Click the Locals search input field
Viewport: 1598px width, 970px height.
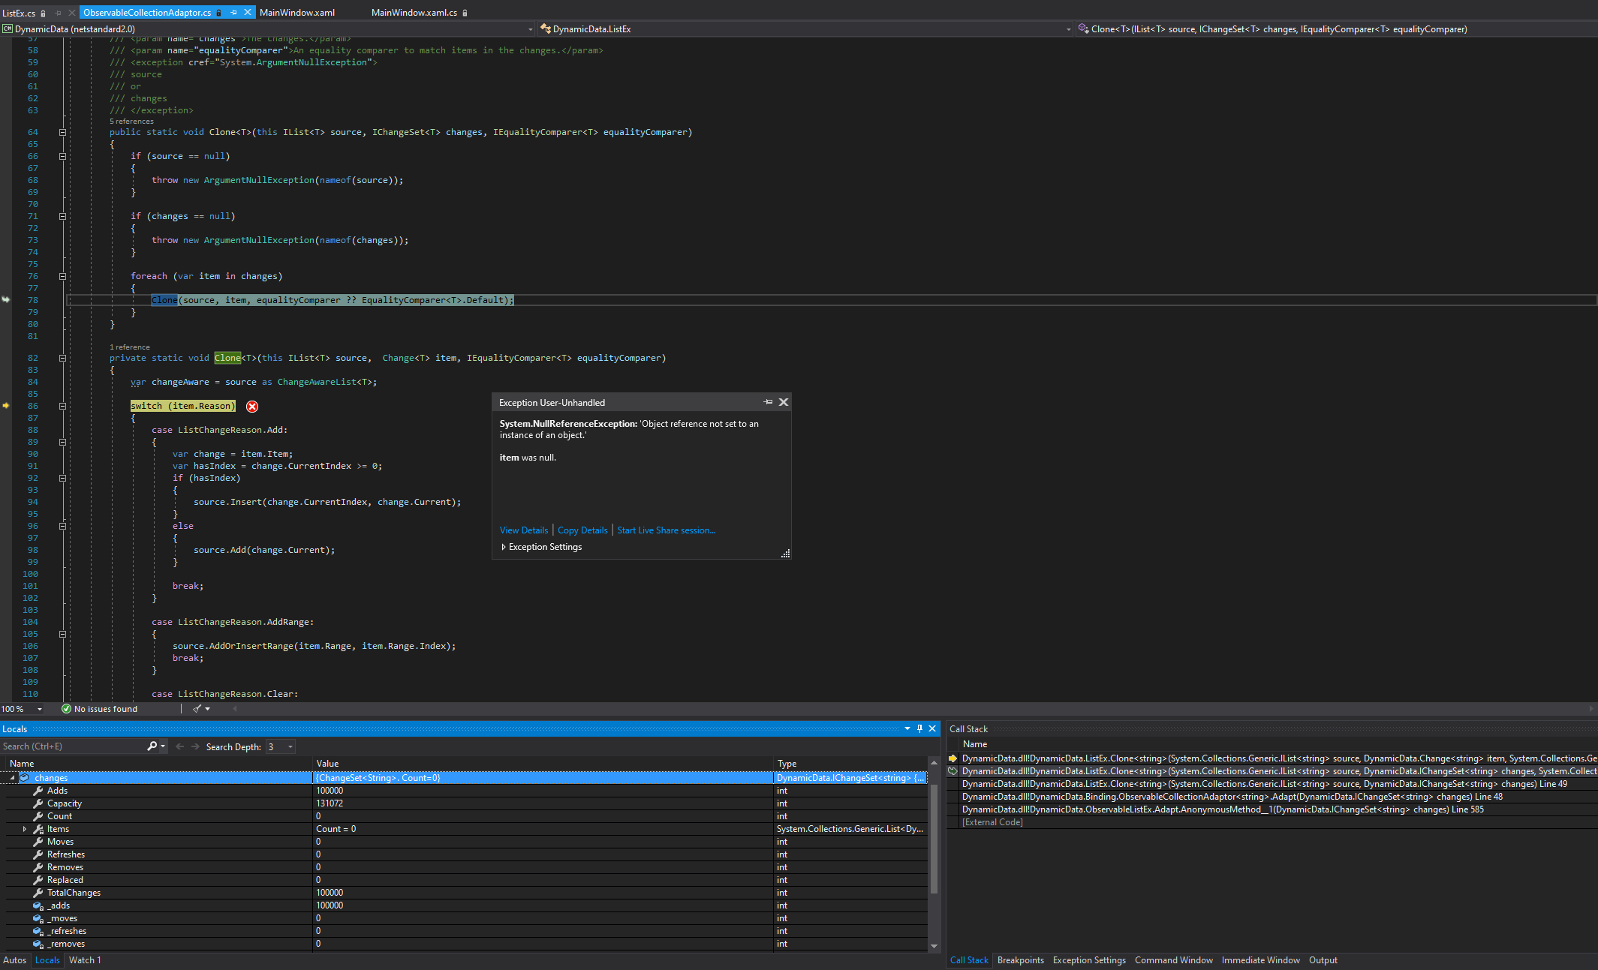[x=73, y=746]
